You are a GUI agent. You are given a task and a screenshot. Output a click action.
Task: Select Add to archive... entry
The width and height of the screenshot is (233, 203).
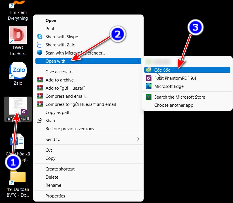tap(88, 80)
